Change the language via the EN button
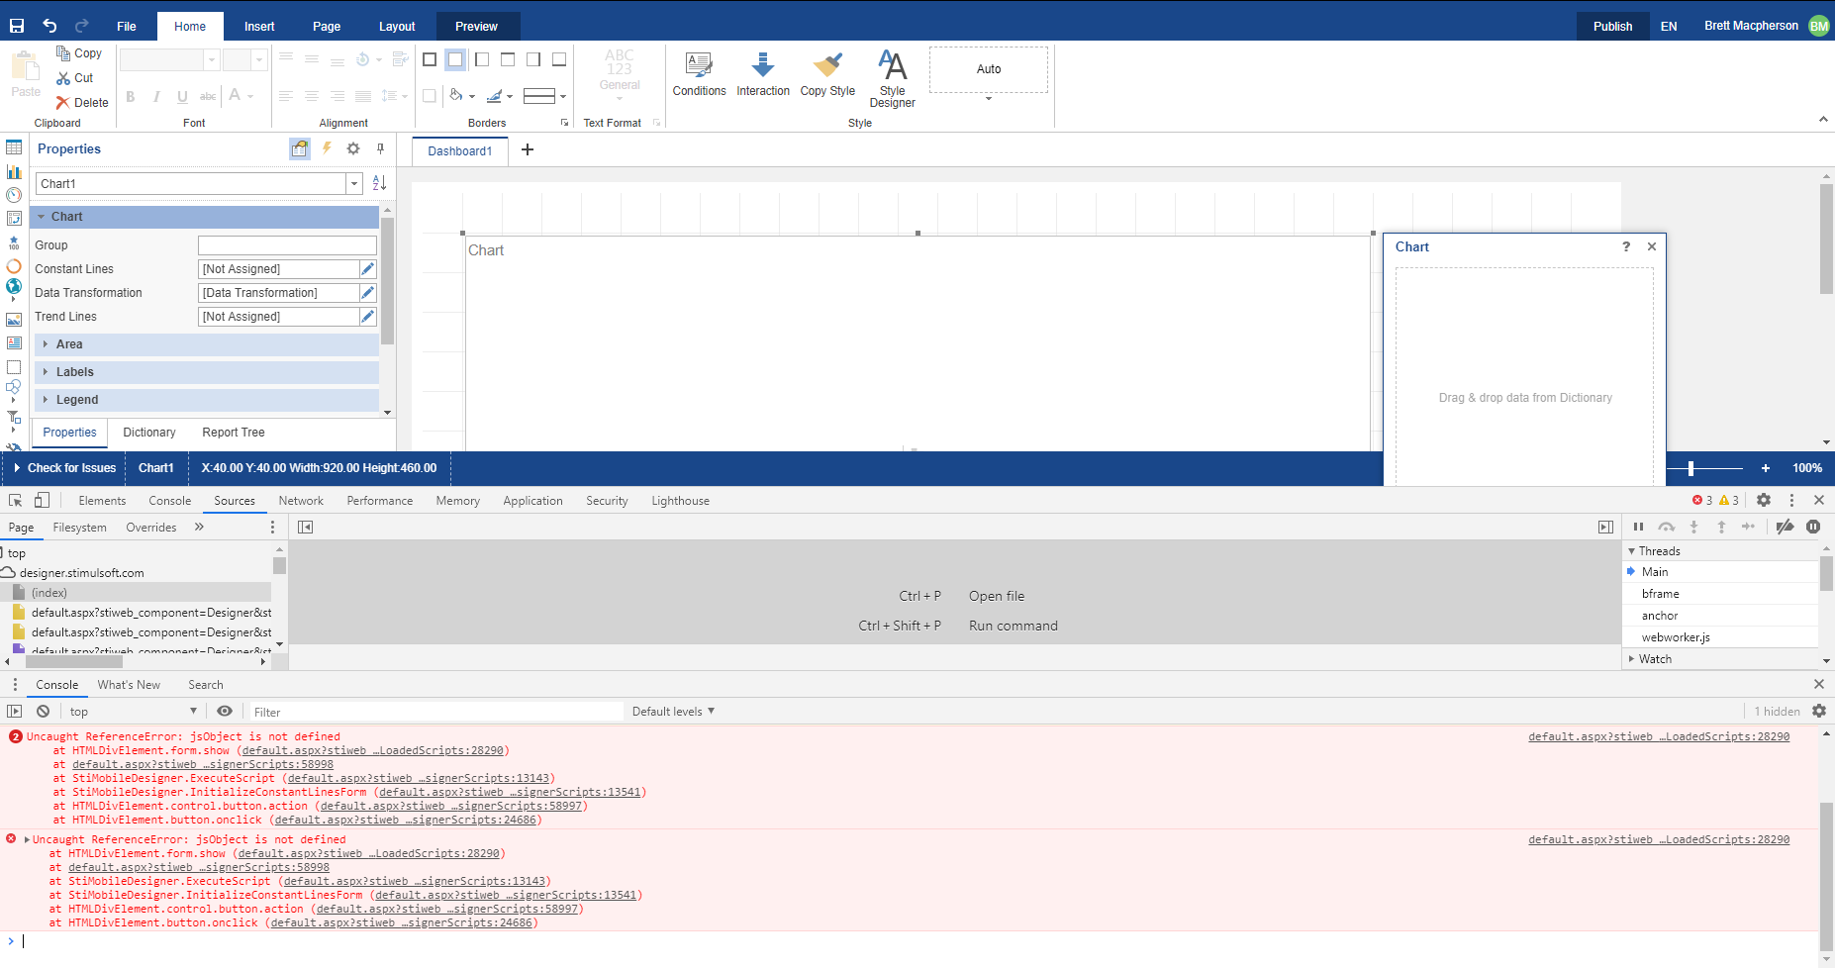The width and height of the screenshot is (1835, 968). [1669, 27]
